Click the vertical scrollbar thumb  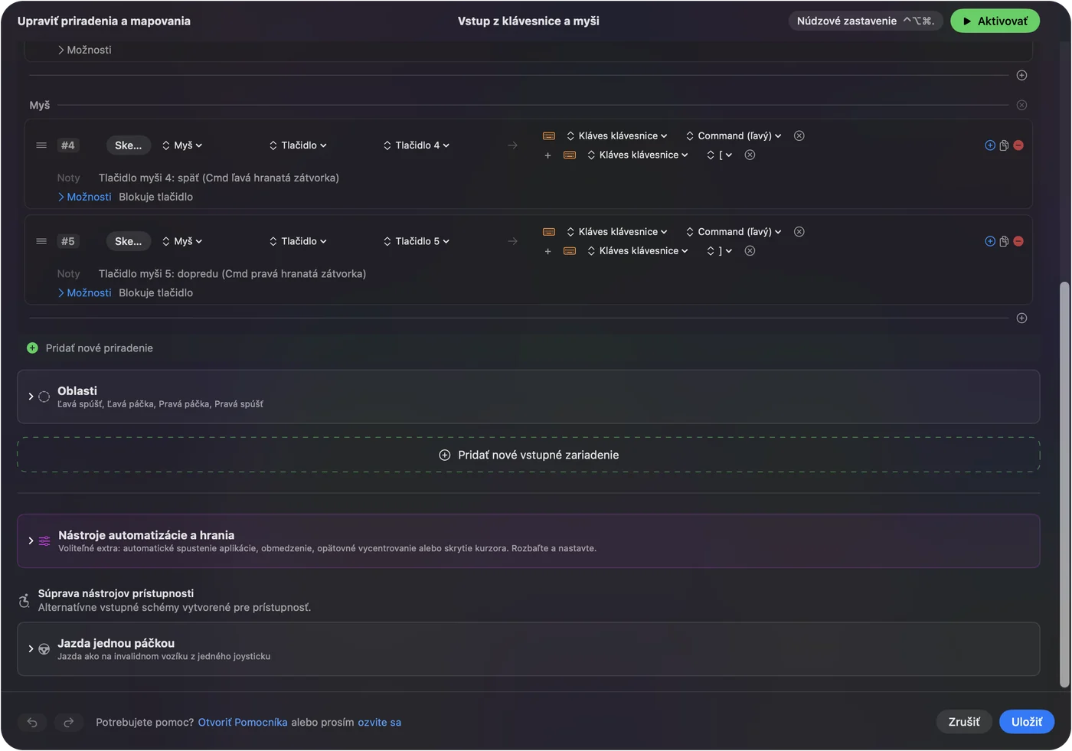coord(1064,485)
